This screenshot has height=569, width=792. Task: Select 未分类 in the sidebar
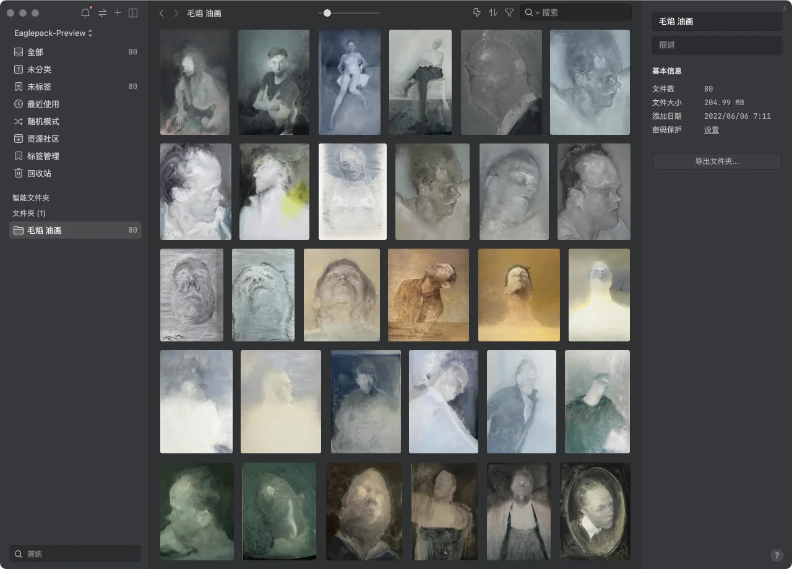75,69
